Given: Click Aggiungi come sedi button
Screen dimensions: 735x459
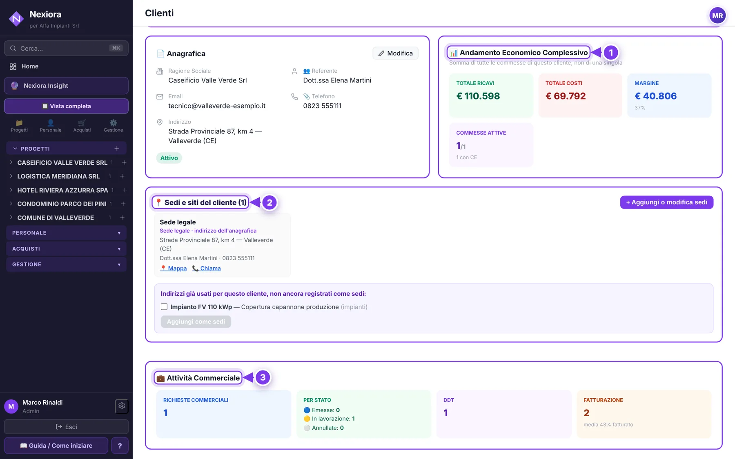Looking at the screenshot, I should pos(196,322).
